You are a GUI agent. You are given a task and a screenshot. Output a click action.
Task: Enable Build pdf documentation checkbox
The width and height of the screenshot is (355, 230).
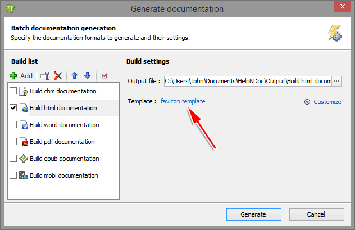[13, 142]
